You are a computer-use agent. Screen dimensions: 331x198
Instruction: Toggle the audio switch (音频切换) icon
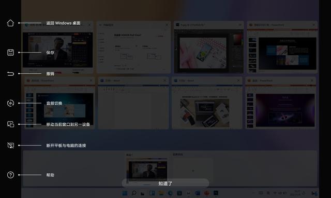[10, 103]
